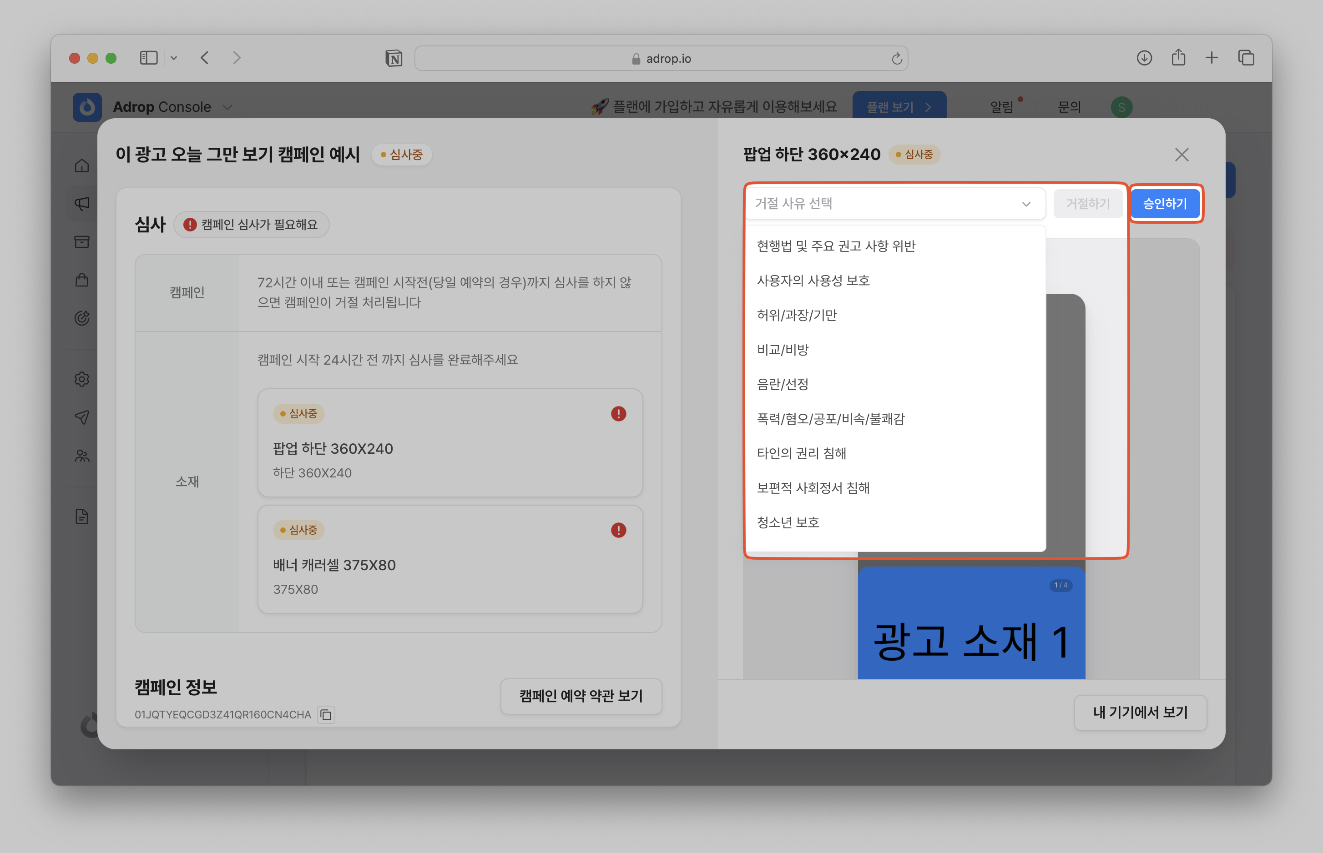Open Safari sidebar options chevron
Screen dimensions: 1323x853
pyautogui.click(x=173, y=58)
